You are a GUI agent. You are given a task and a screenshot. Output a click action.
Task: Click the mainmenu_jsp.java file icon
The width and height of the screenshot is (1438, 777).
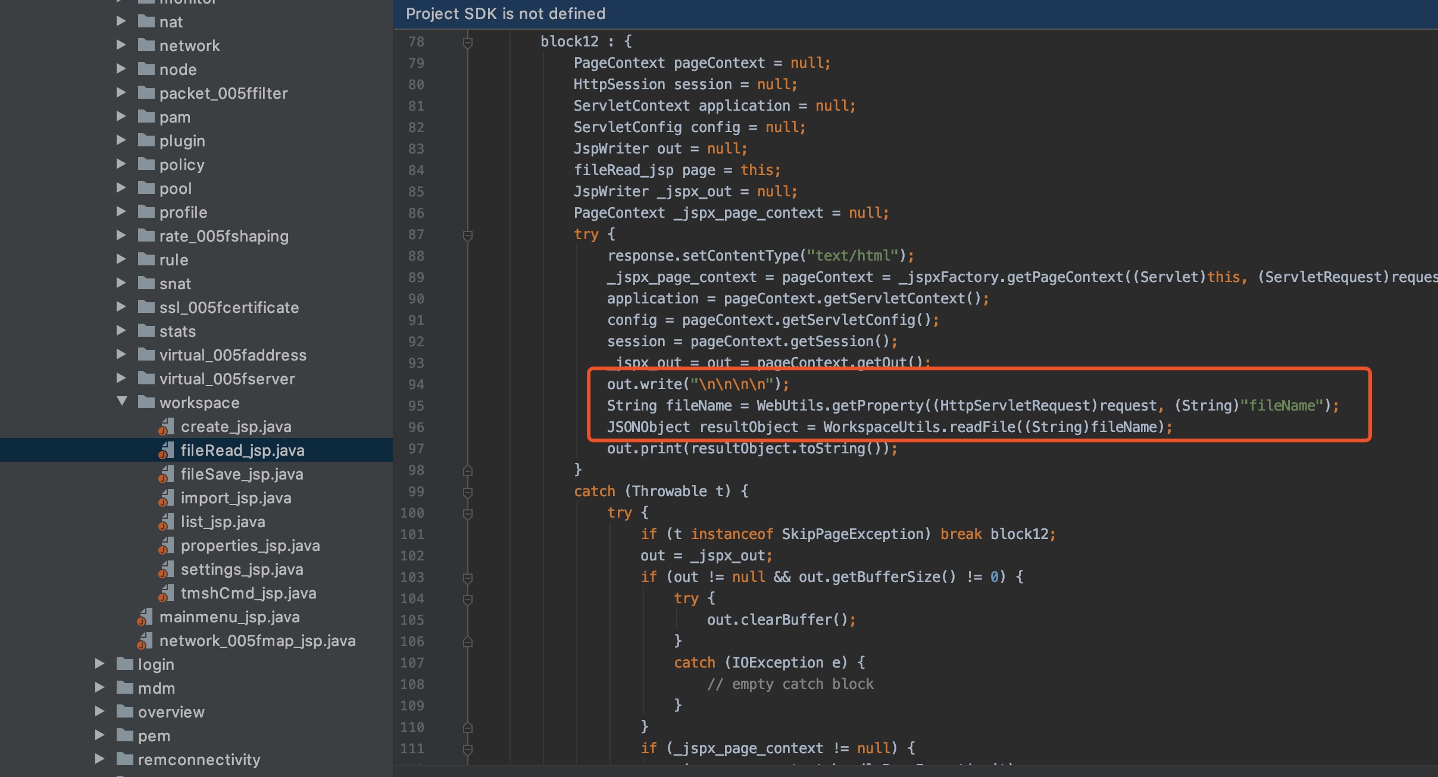click(145, 617)
